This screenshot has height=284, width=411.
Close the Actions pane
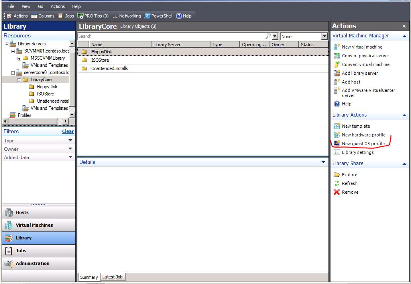click(x=404, y=26)
